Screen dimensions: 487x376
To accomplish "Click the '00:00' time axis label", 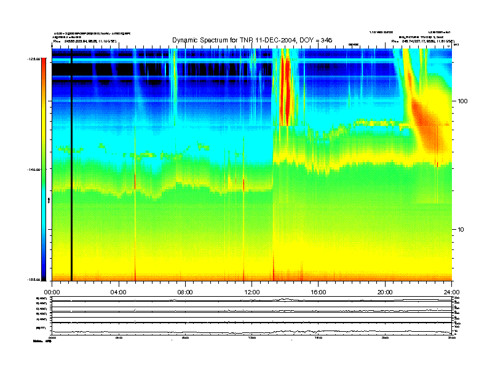I will click(52, 292).
